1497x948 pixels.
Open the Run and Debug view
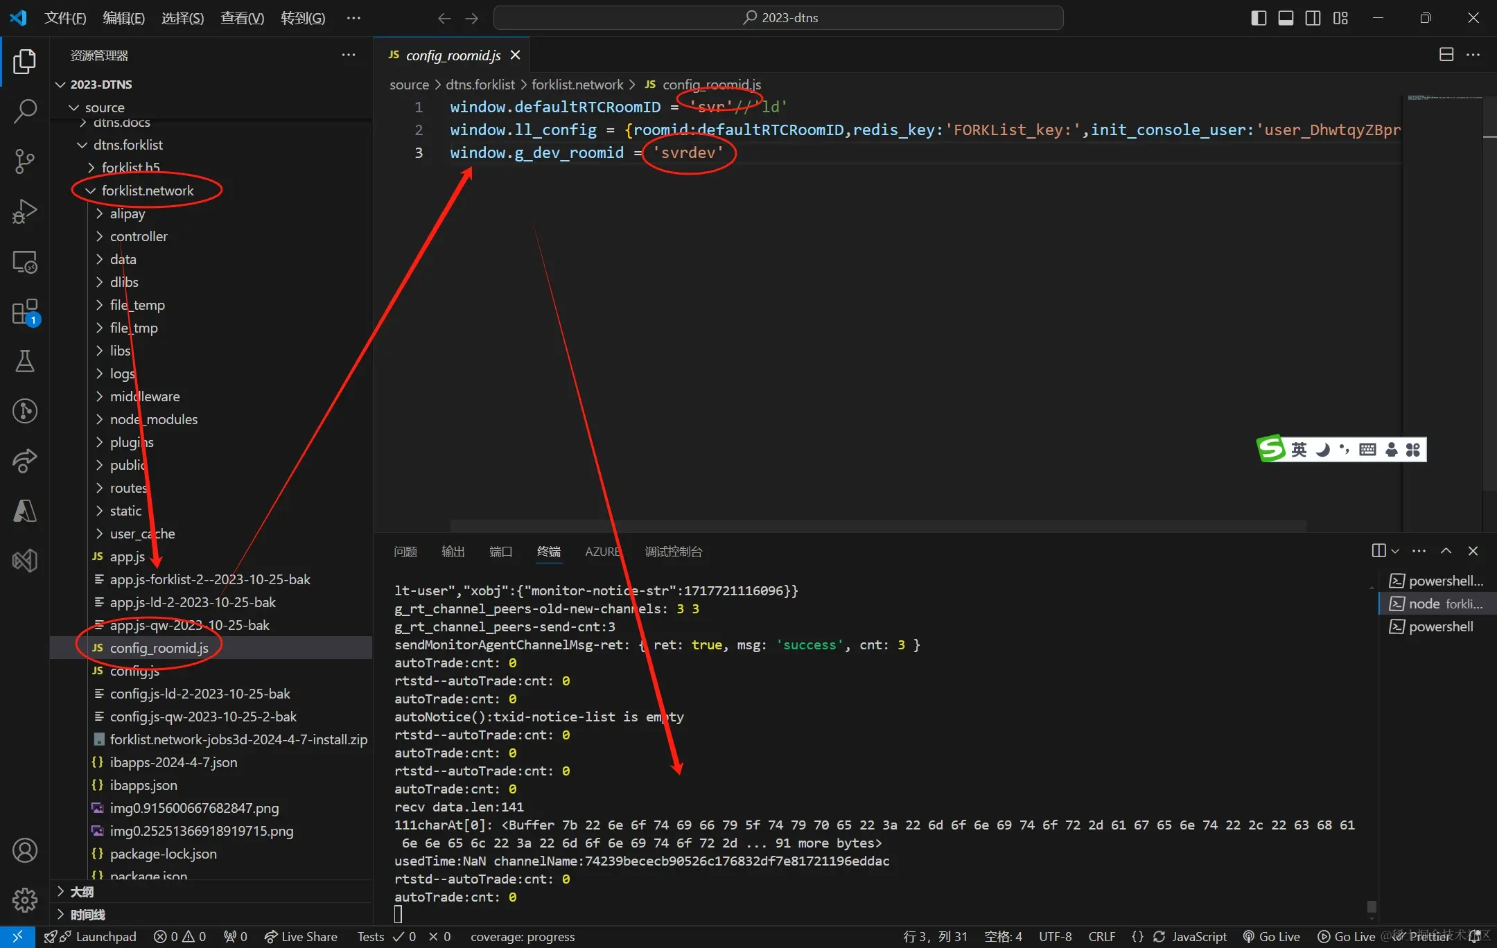point(25,211)
